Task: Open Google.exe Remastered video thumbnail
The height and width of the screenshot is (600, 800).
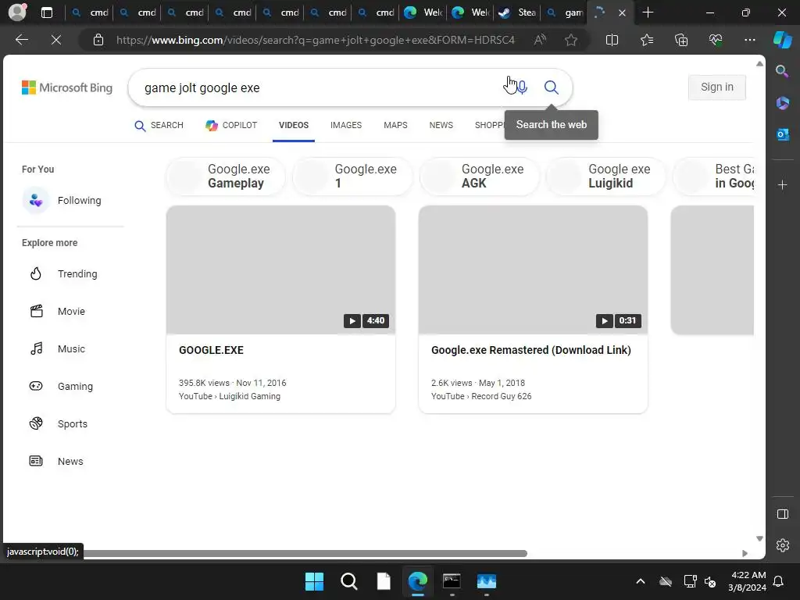Action: (533, 270)
